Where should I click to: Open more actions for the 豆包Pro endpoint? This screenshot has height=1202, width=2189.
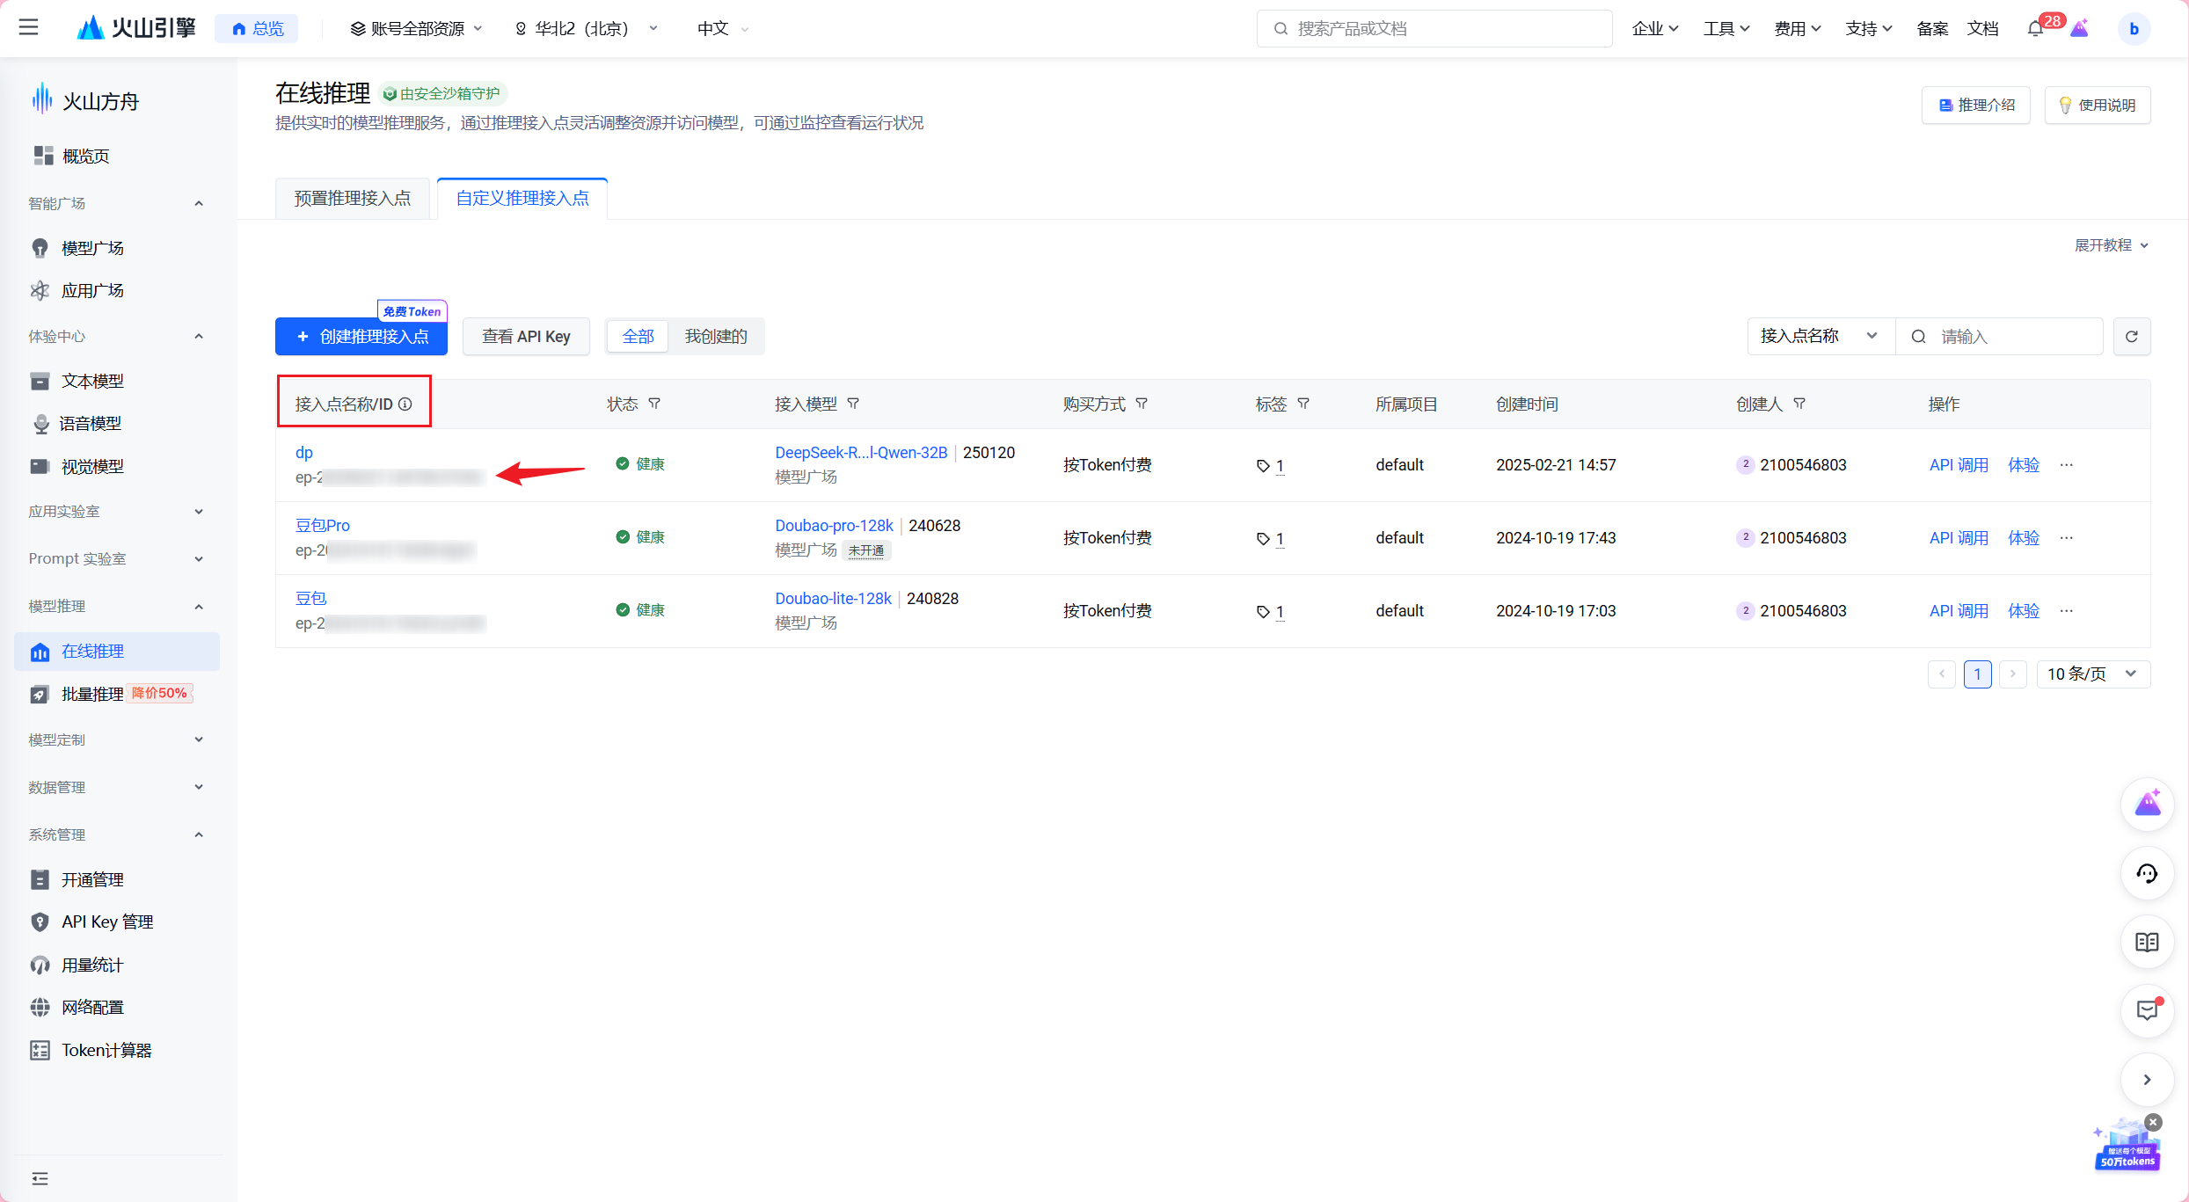(2067, 538)
